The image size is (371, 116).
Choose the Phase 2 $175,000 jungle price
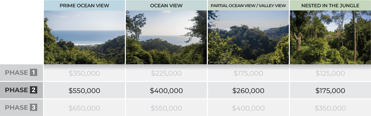pyautogui.click(x=330, y=91)
